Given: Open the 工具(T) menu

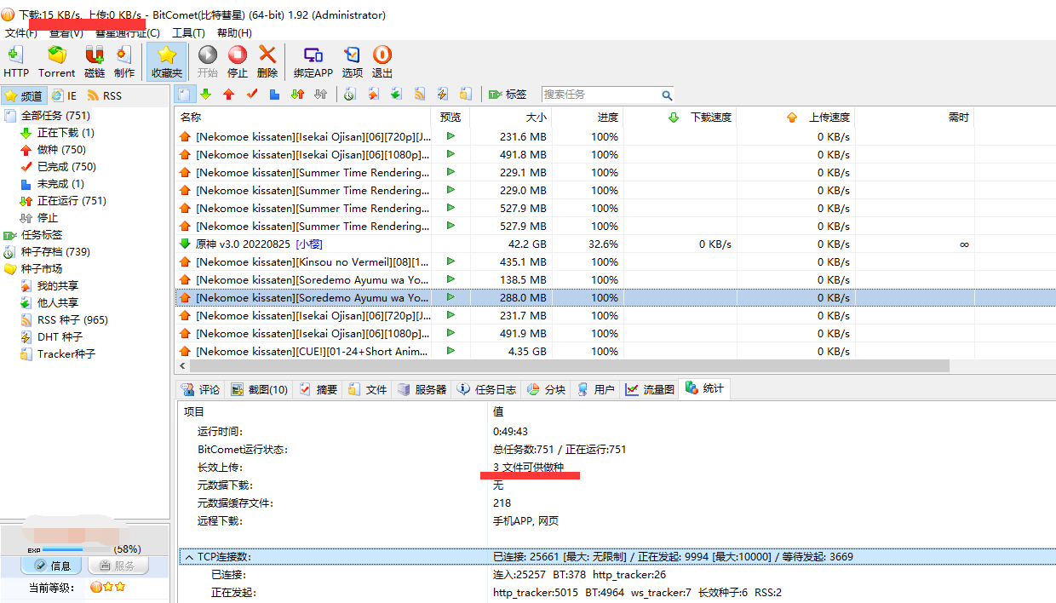Looking at the screenshot, I should click(x=188, y=33).
